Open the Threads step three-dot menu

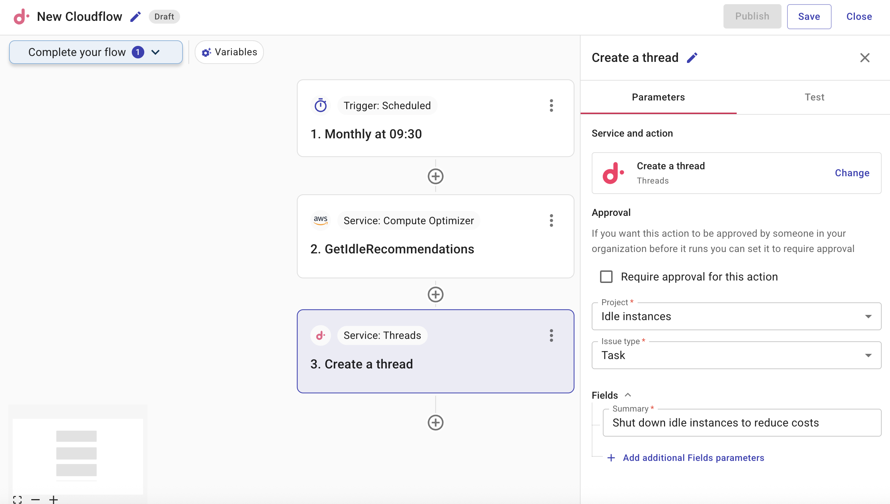[551, 335]
